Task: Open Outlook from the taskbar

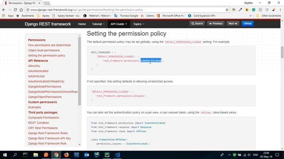Action: pyautogui.click(x=87, y=155)
